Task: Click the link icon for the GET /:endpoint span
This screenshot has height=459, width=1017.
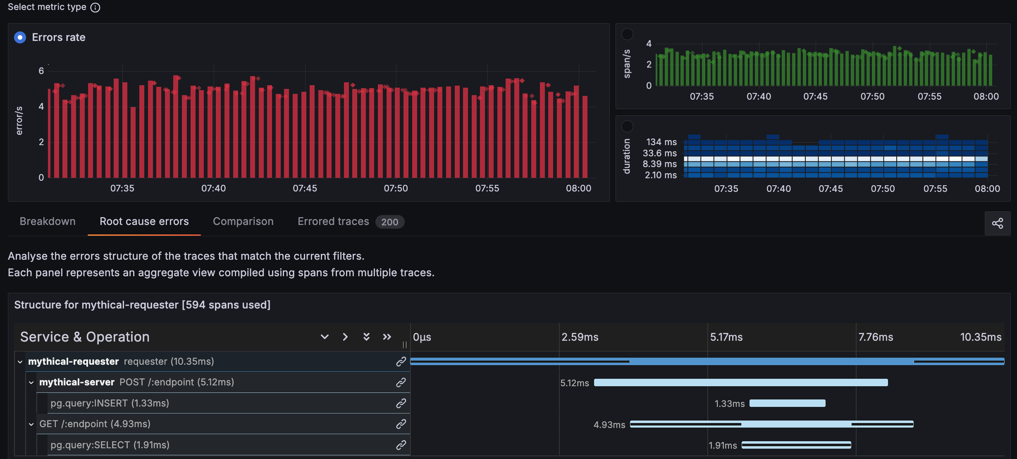Action: pos(401,424)
